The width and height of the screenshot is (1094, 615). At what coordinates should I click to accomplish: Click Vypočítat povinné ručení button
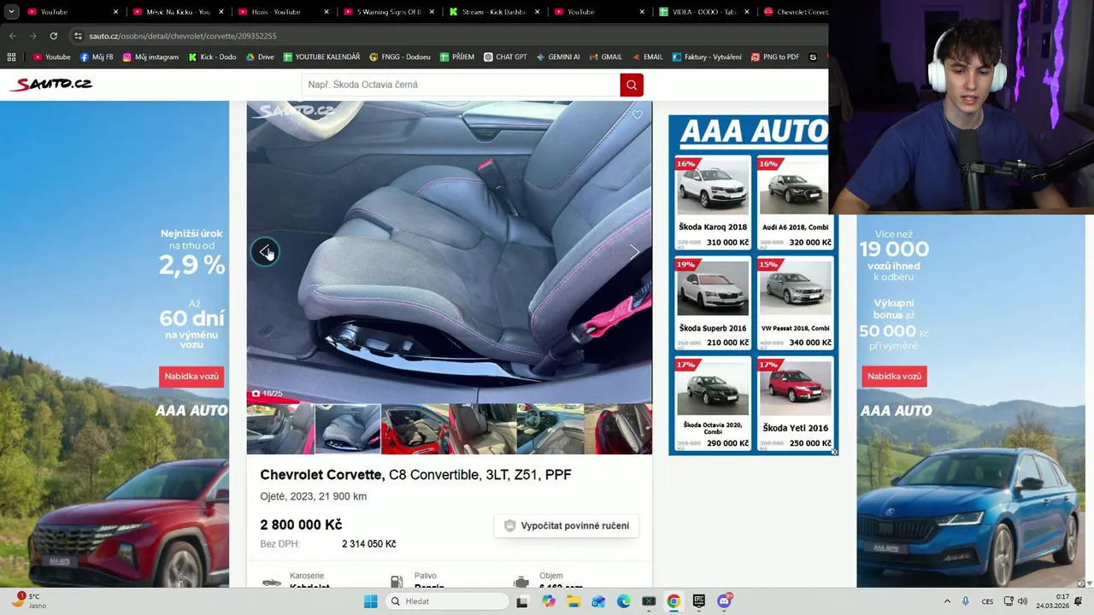(567, 525)
